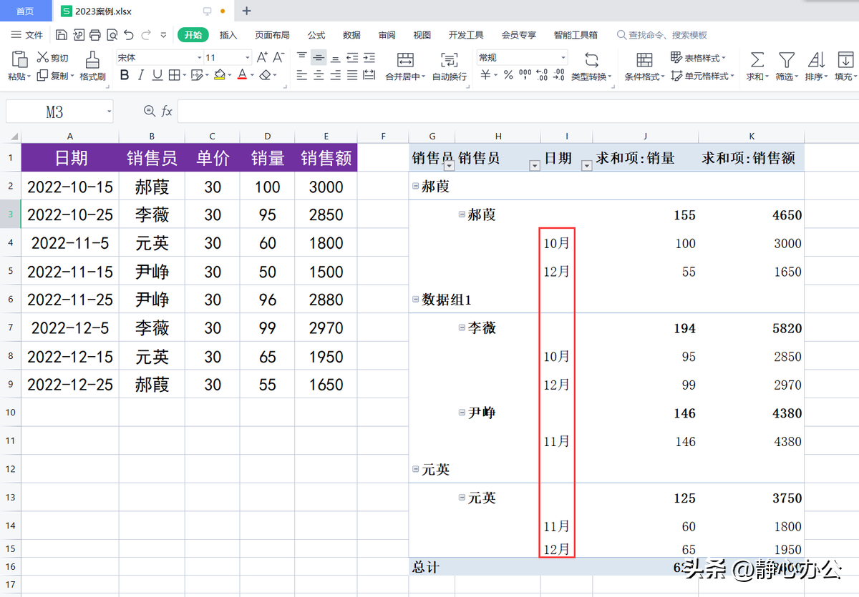
Task: Click the Cut (剪切) scissors icon
Action: pyautogui.click(x=43, y=57)
